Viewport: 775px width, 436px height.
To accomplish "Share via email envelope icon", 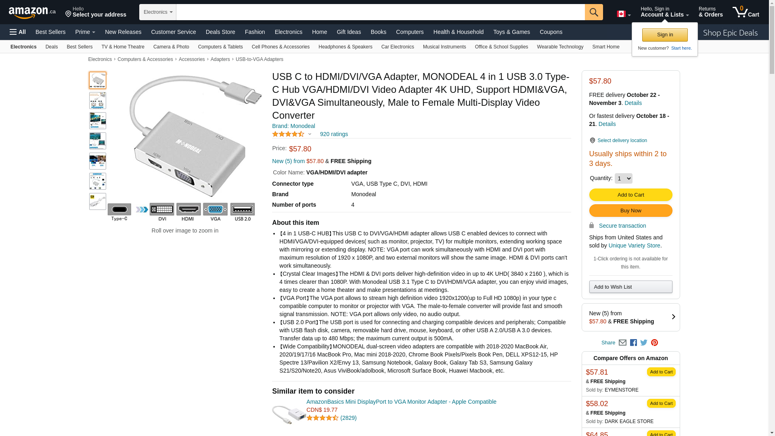I will point(622,343).
